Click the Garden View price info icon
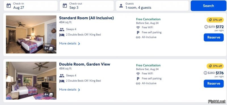The image size is (227, 105). [x=205, y=73]
